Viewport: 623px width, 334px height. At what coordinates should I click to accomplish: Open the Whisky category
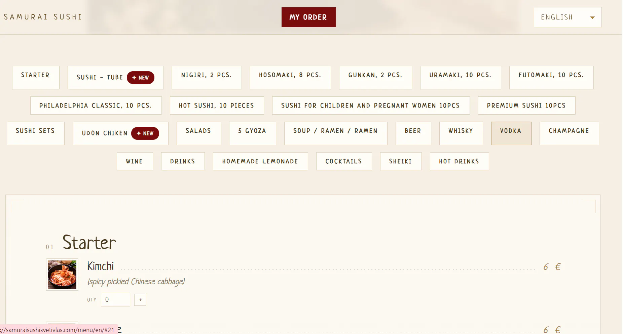pyautogui.click(x=461, y=133)
